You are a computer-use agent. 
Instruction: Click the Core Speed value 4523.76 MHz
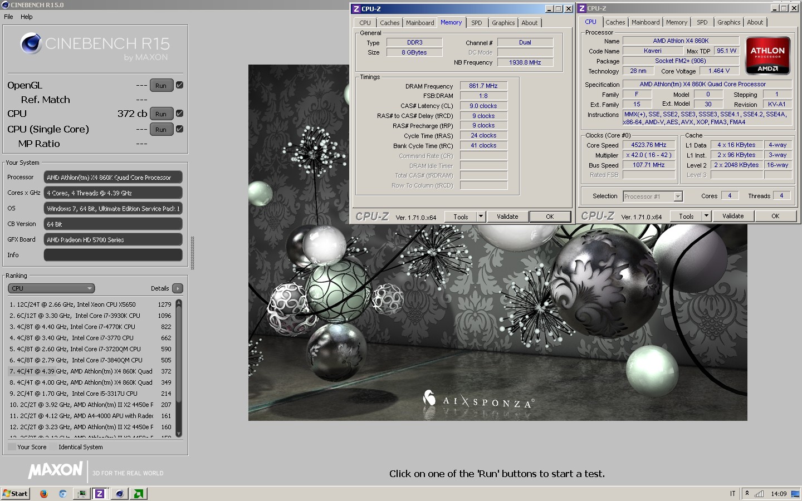[649, 145]
